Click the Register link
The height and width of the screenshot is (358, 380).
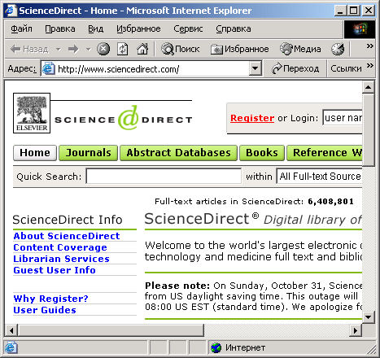click(252, 118)
